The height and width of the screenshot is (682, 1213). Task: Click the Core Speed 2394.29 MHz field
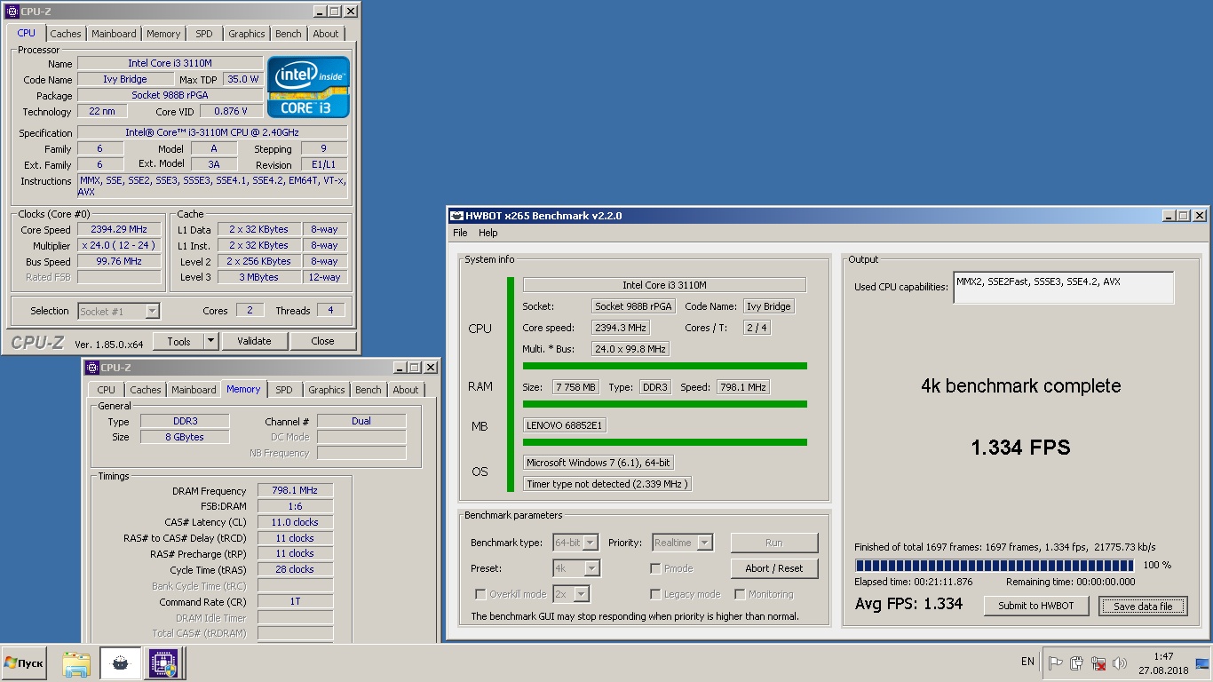tap(119, 229)
